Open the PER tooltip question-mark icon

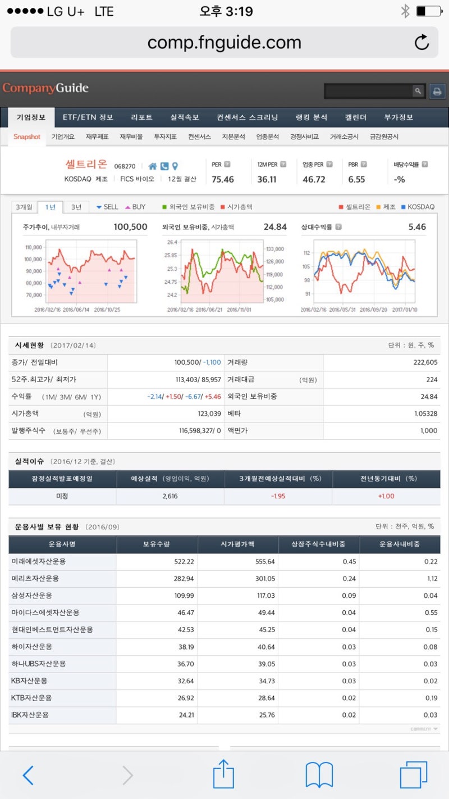[x=227, y=165]
